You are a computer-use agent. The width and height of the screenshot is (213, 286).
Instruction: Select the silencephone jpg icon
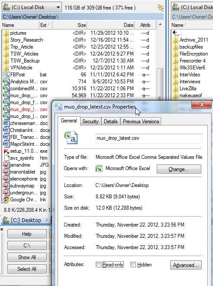(6, 179)
